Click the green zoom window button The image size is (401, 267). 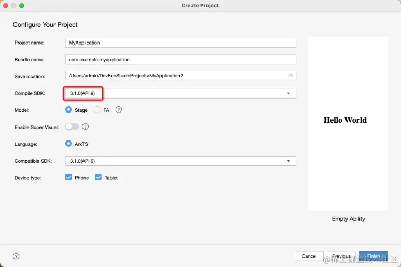[x=22, y=5]
